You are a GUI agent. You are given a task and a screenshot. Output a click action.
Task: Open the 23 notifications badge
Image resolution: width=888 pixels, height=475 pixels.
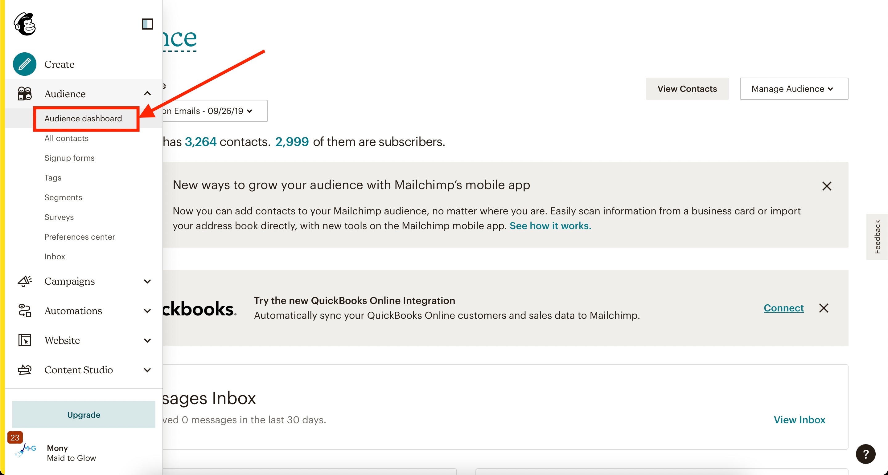click(15, 437)
